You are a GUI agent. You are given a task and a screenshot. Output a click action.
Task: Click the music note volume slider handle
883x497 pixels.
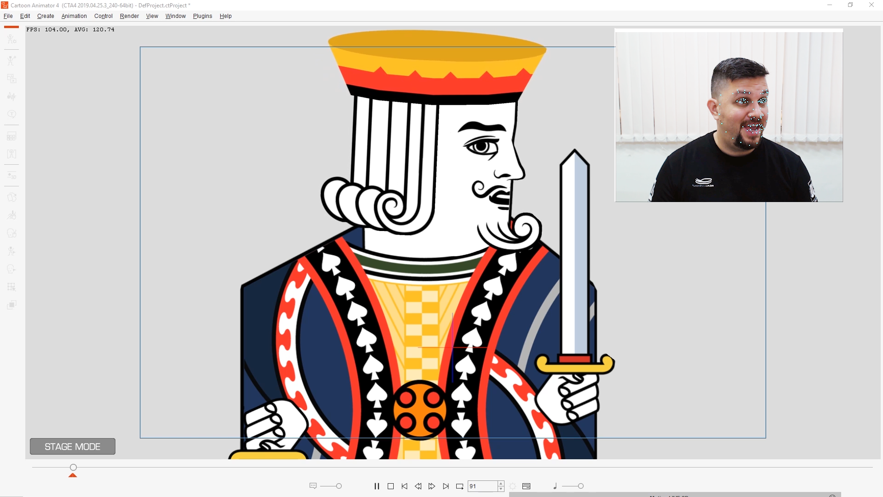581,486
